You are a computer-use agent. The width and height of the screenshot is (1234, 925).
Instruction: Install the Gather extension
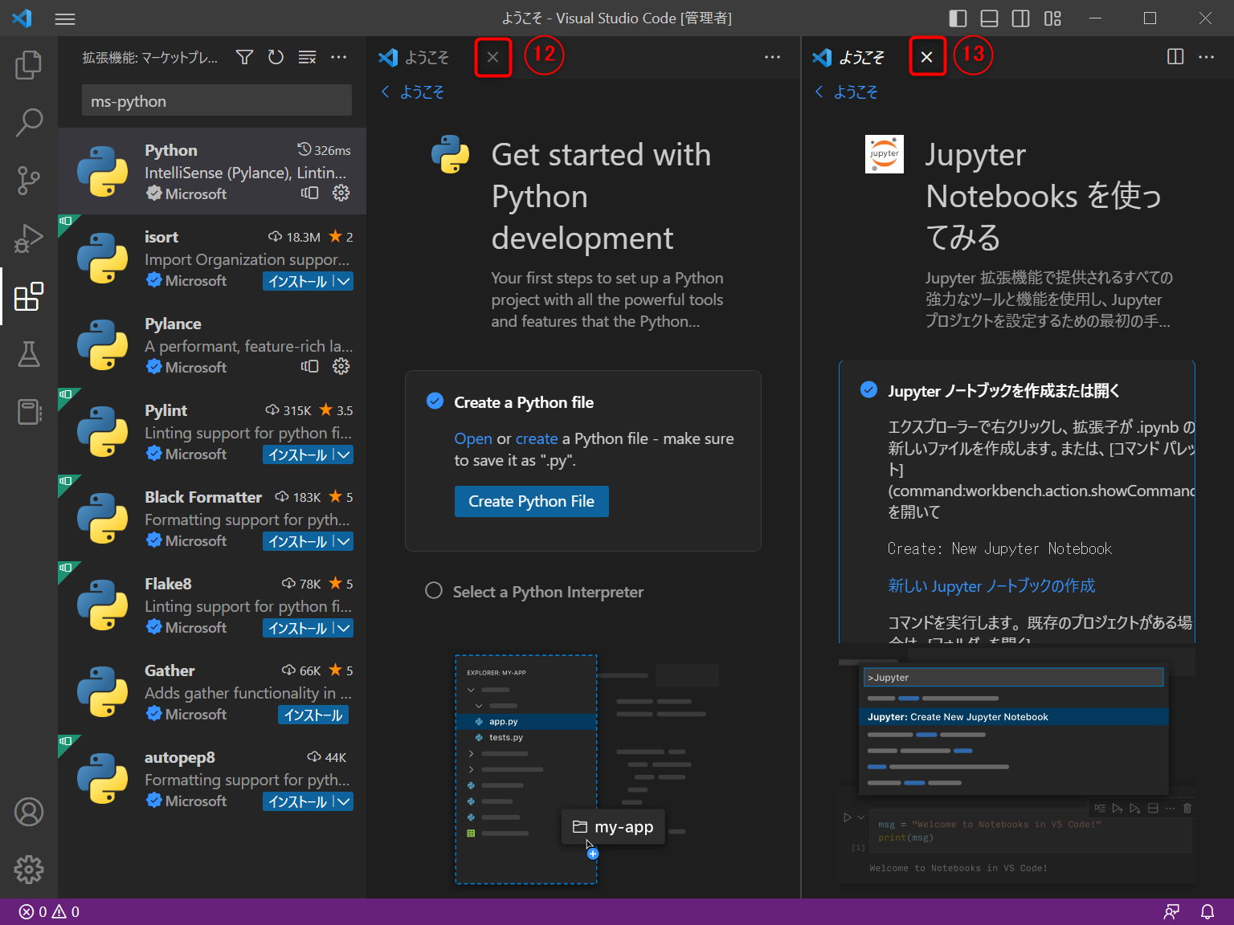(x=313, y=715)
